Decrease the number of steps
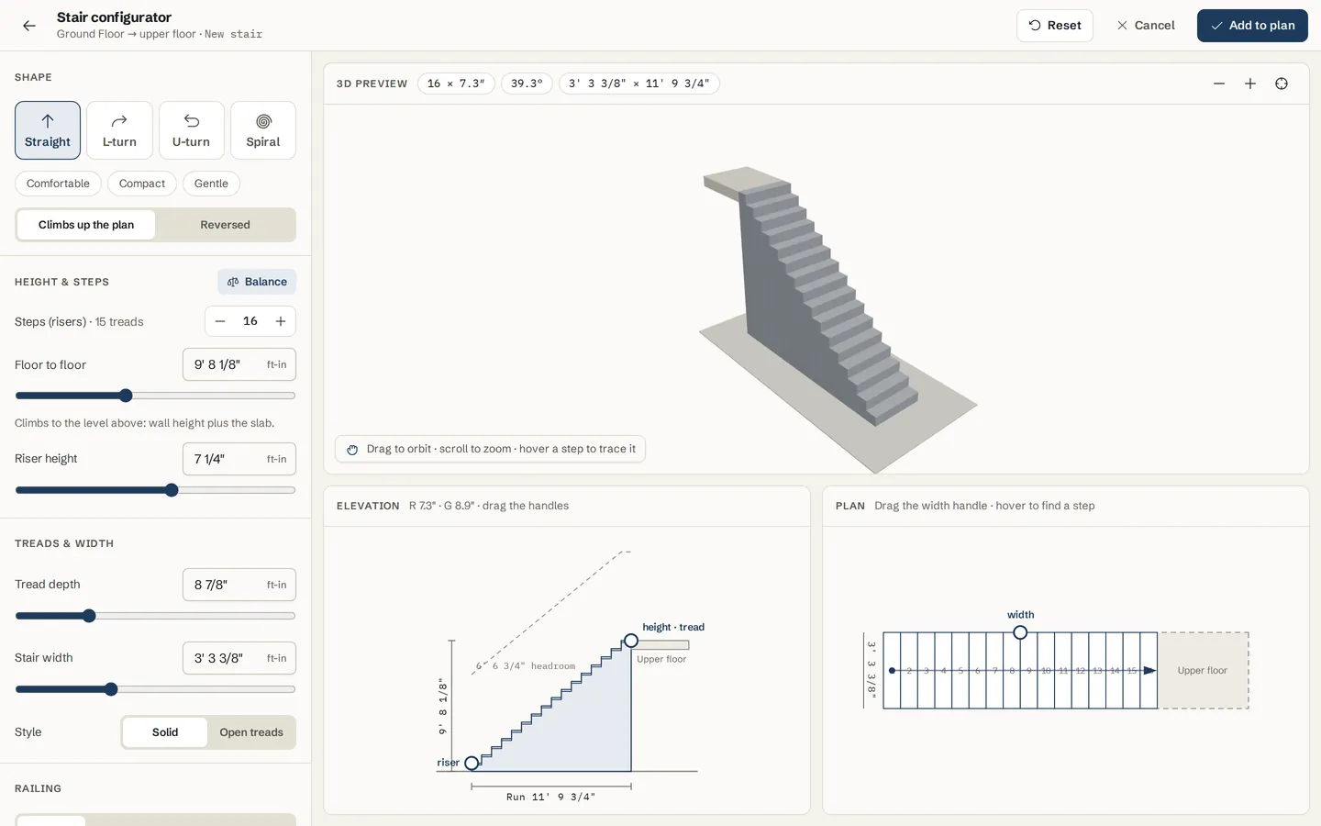 tap(220, 321)
